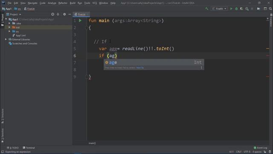Expand the src folder
The height and width of the screenshot is (154, 273).
[9, 31]
